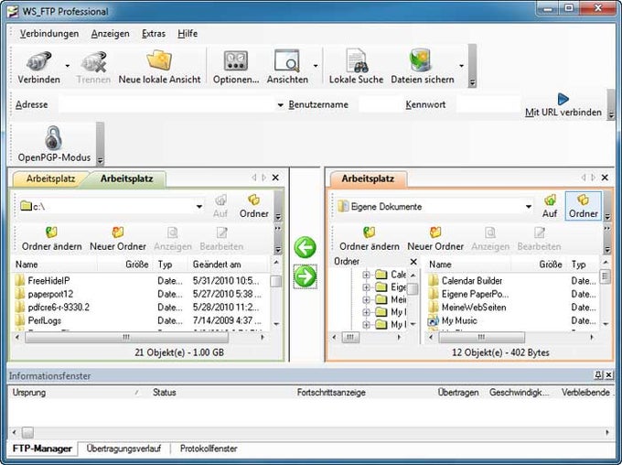The image size is (622, 465).
Task: Expand main toolbar overflow chevron
Action: [472, 82]
